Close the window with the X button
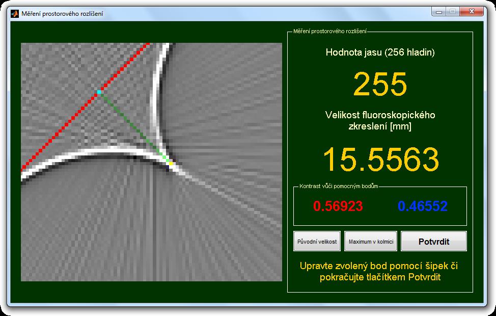 coord(472,12)
